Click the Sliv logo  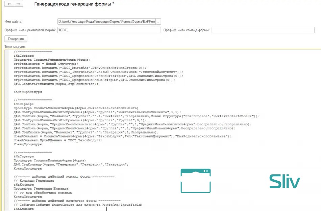[285, 181]
